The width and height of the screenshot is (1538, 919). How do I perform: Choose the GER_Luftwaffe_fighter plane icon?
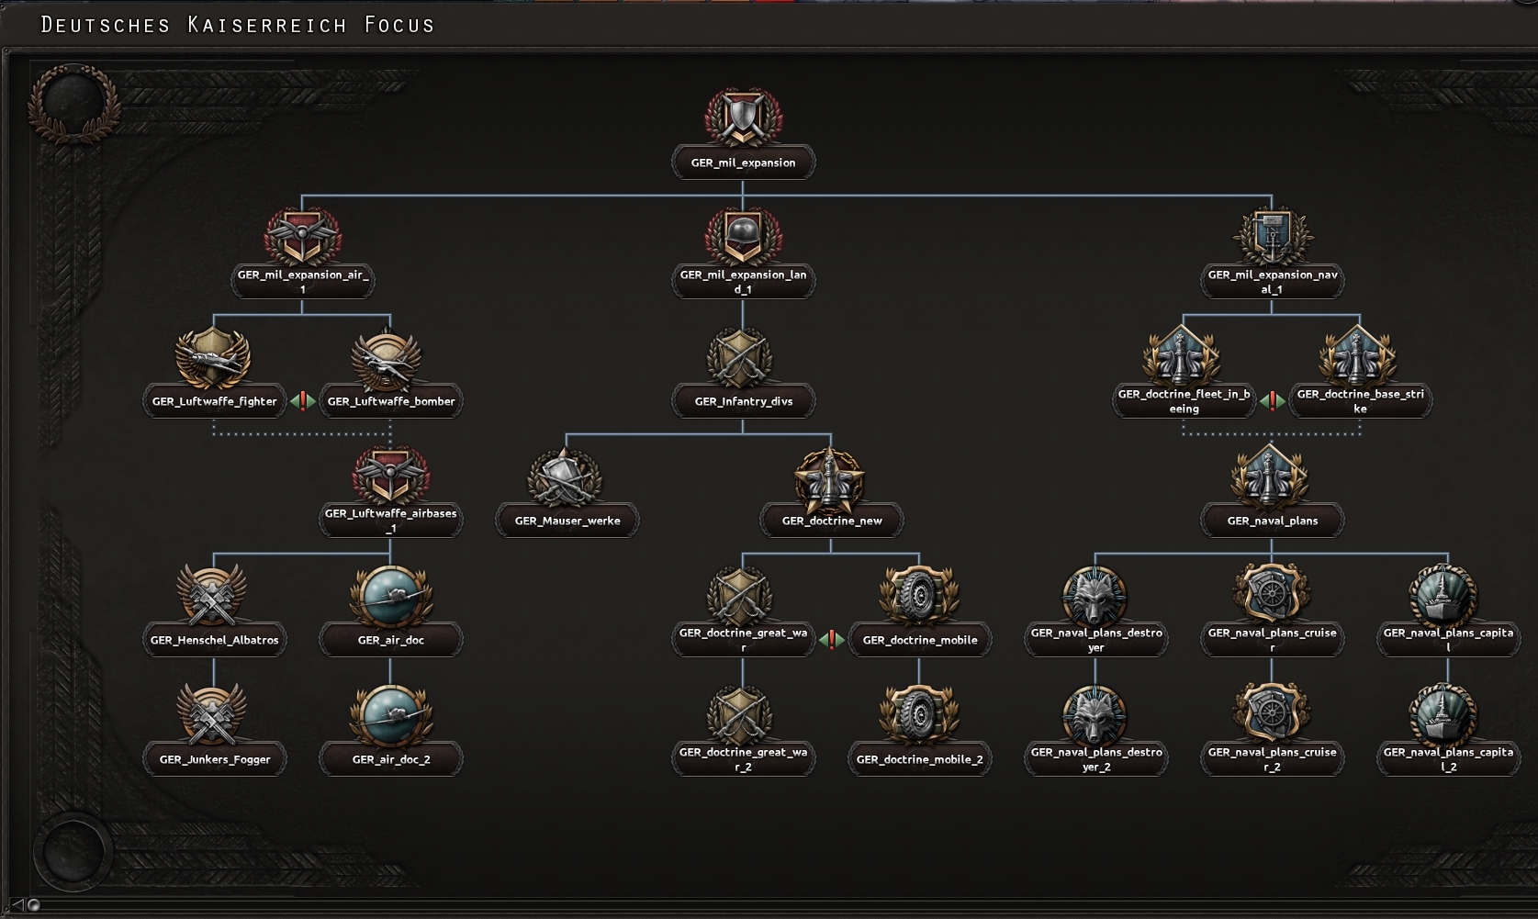click(x=213, y=358)
